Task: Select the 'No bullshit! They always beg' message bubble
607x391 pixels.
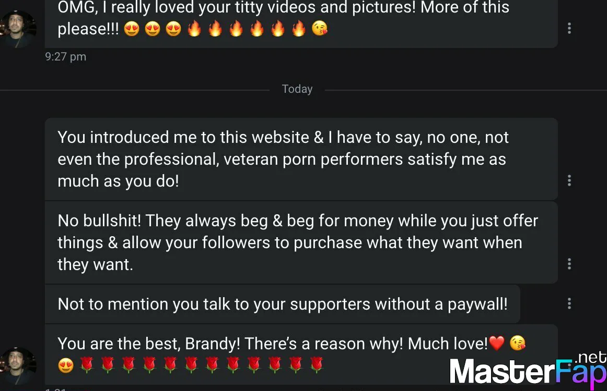Action: pyautogui.click(x=301, y=242)
